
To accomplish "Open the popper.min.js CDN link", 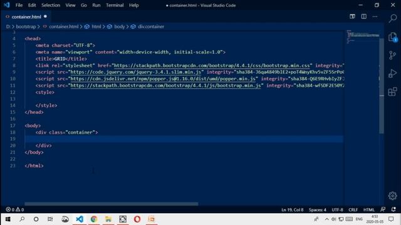I will pos(163,79).
